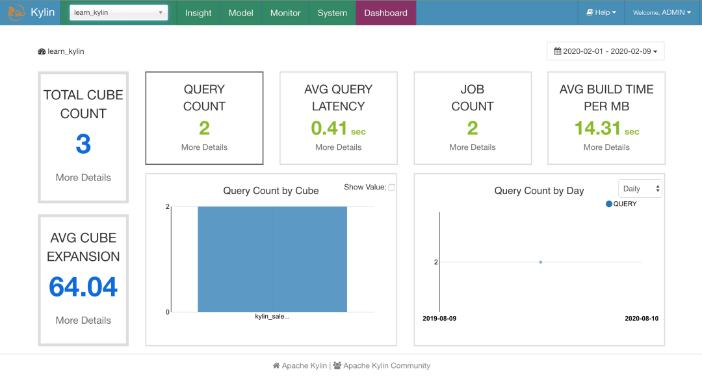This screenshot has width=702, height=377.
Task: Select the Query Count metric card
Action: click(204, 118)
